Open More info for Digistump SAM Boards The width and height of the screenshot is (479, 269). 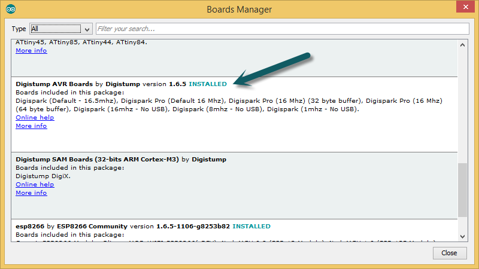(31, 193)
